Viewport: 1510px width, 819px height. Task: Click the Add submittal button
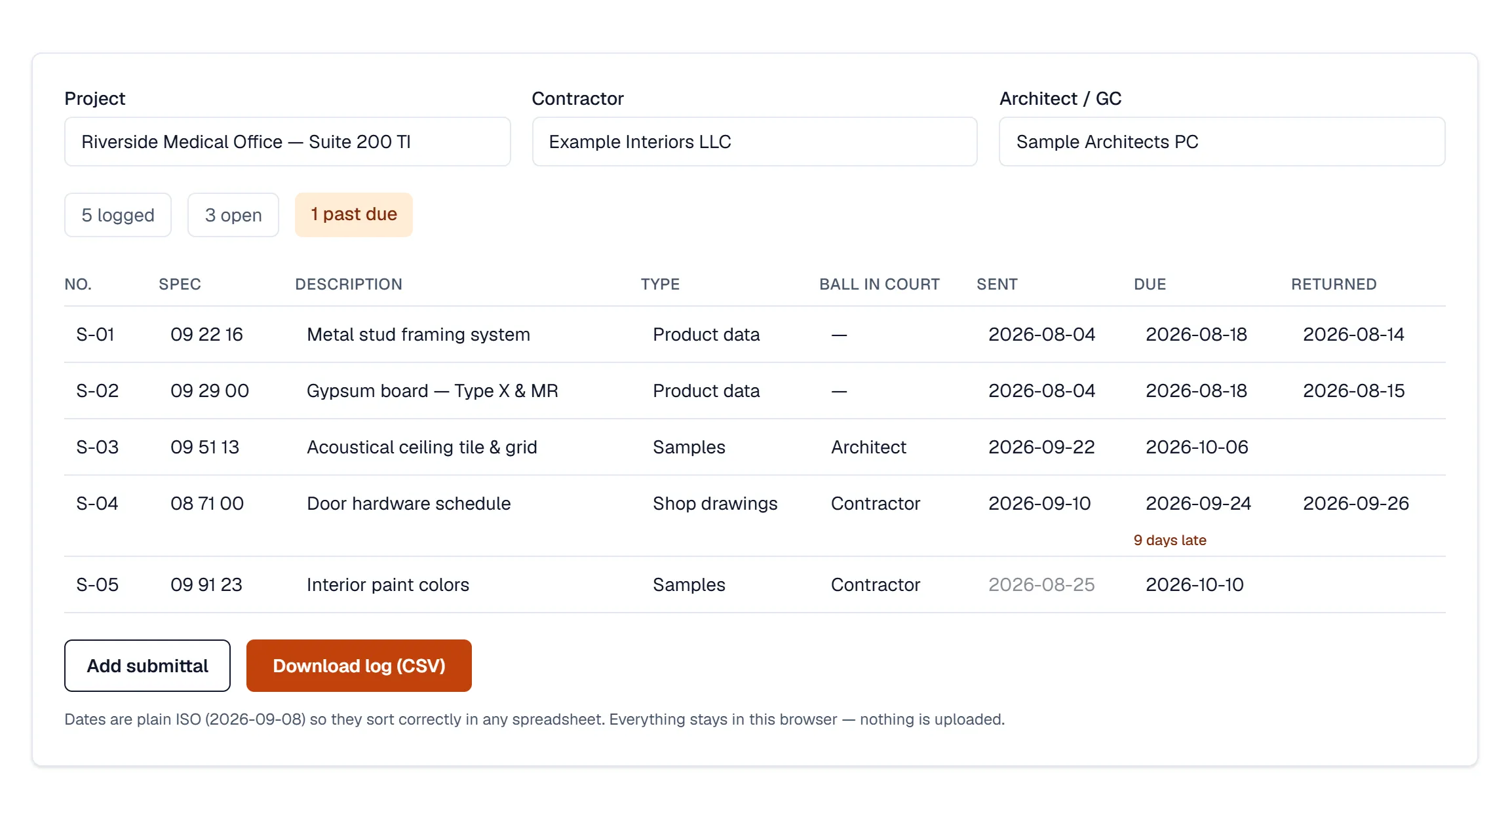point(147,666)
